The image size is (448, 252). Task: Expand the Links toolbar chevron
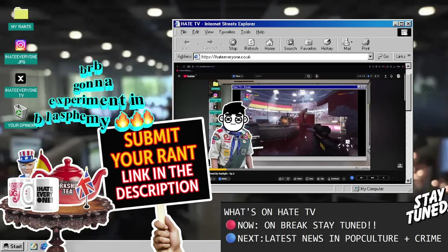pos(409,56)
